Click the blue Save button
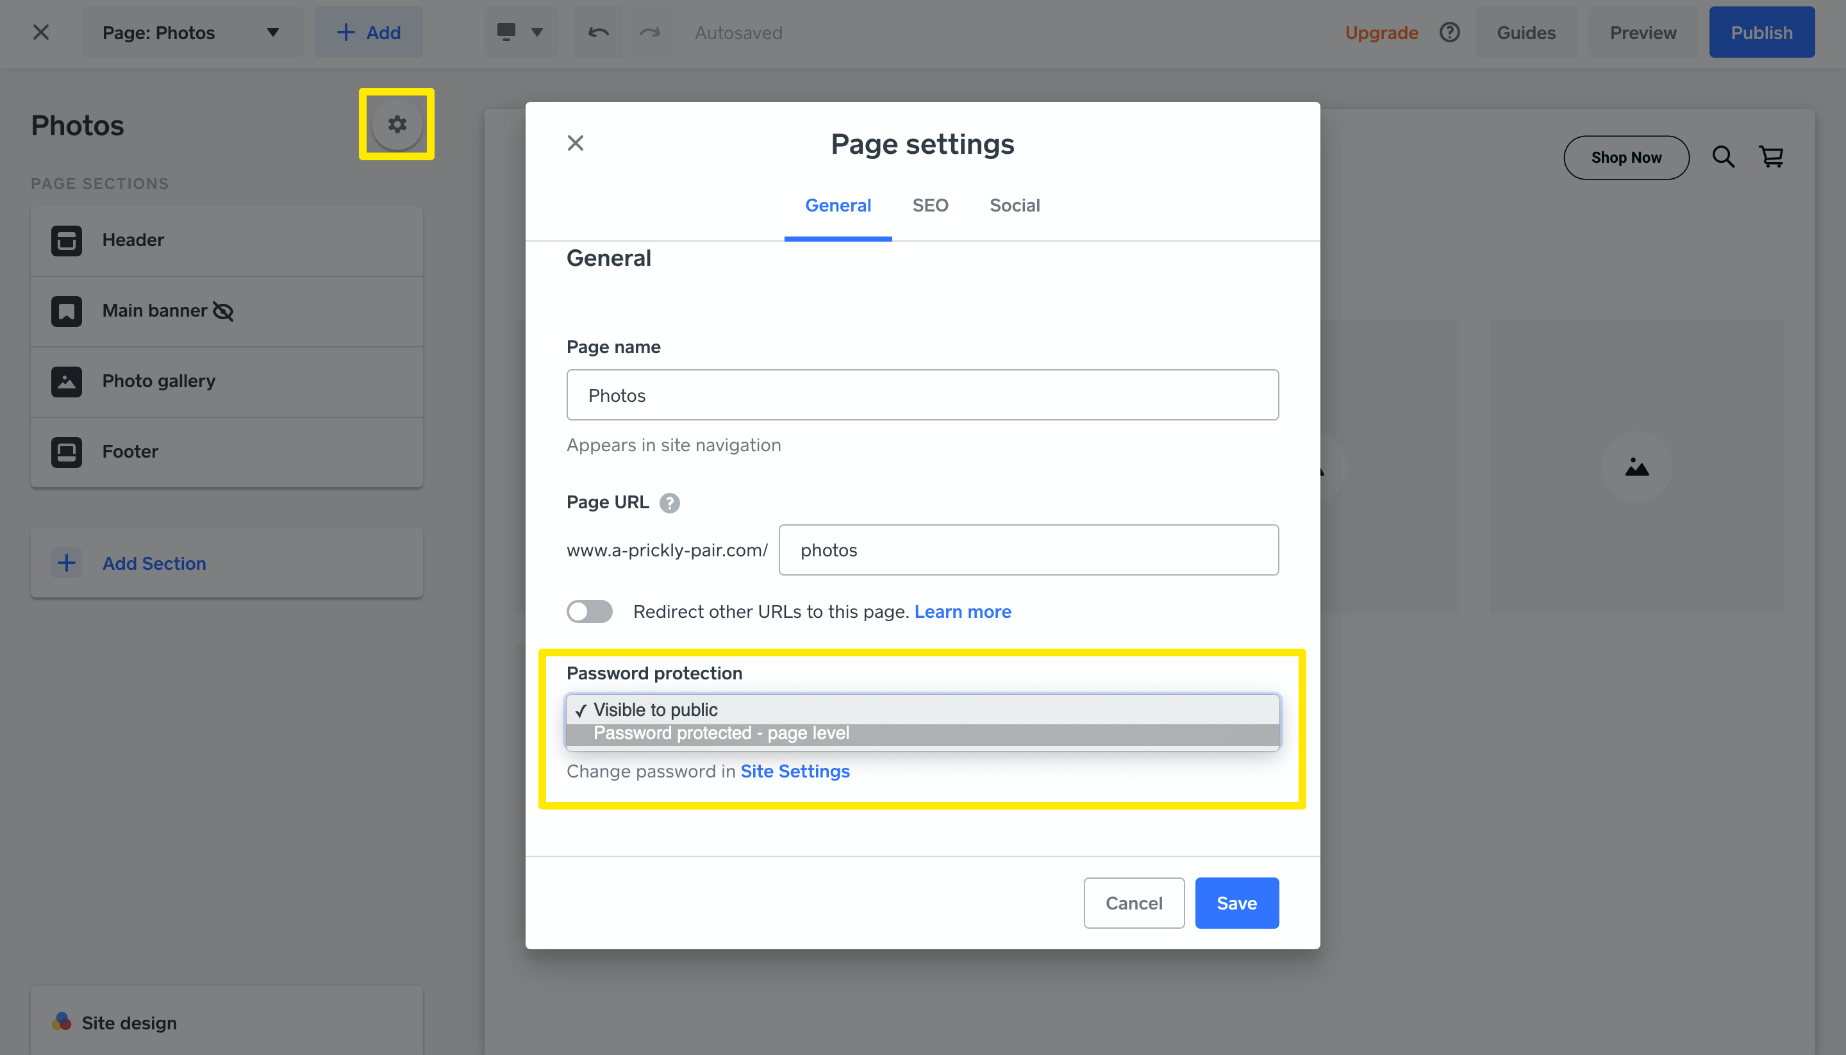Screen dimensions: 1846x1055 (x=1236, y=903)
